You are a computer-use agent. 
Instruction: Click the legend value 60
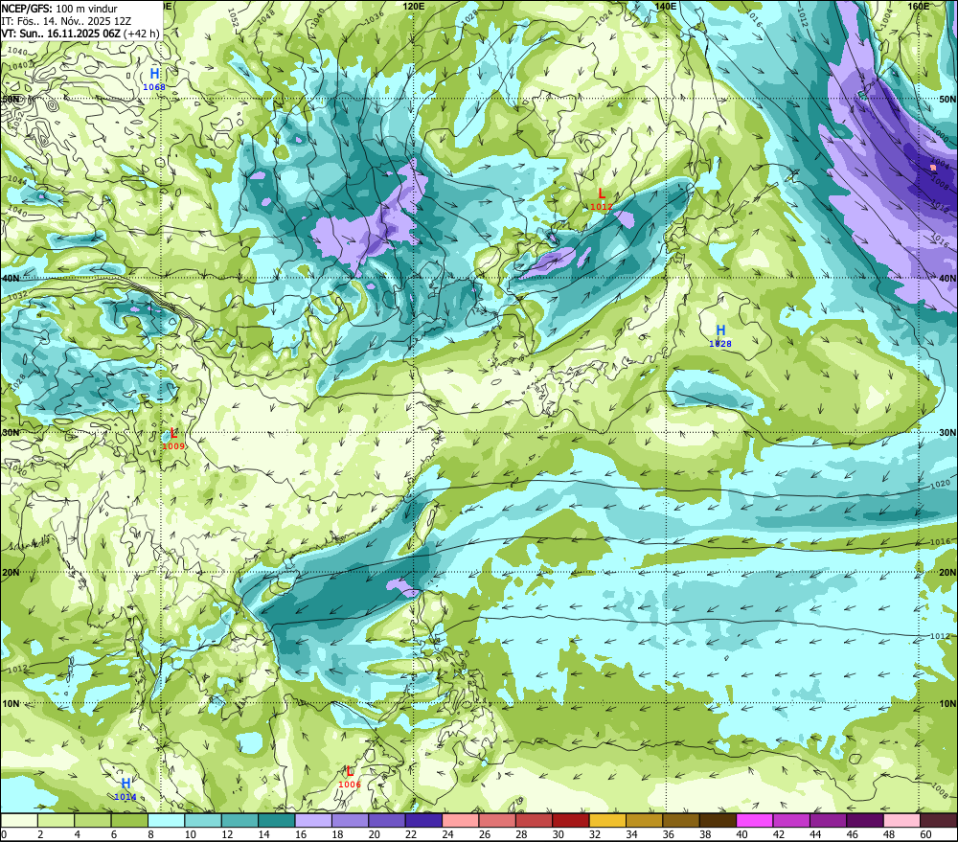tap(925, 834)
